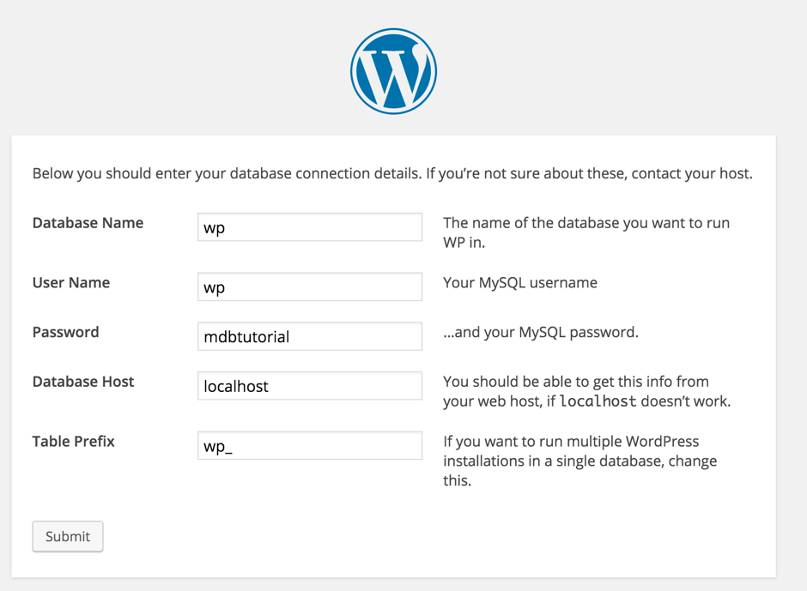Click the bold User Name label
Screen dimensions: 807x591
[71, 283]
